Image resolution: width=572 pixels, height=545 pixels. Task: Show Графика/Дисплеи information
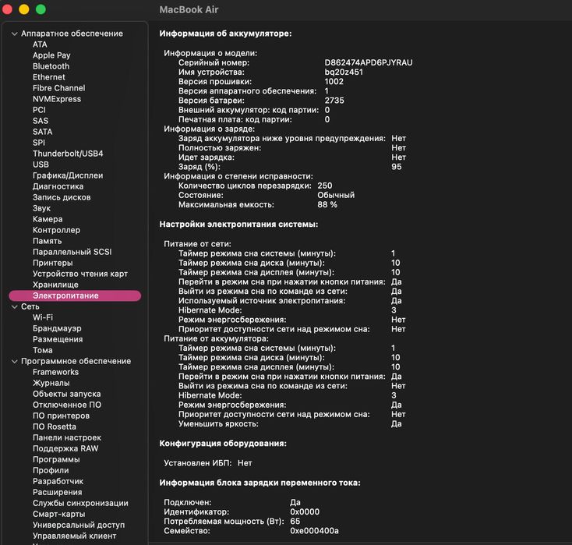[69, 175]
